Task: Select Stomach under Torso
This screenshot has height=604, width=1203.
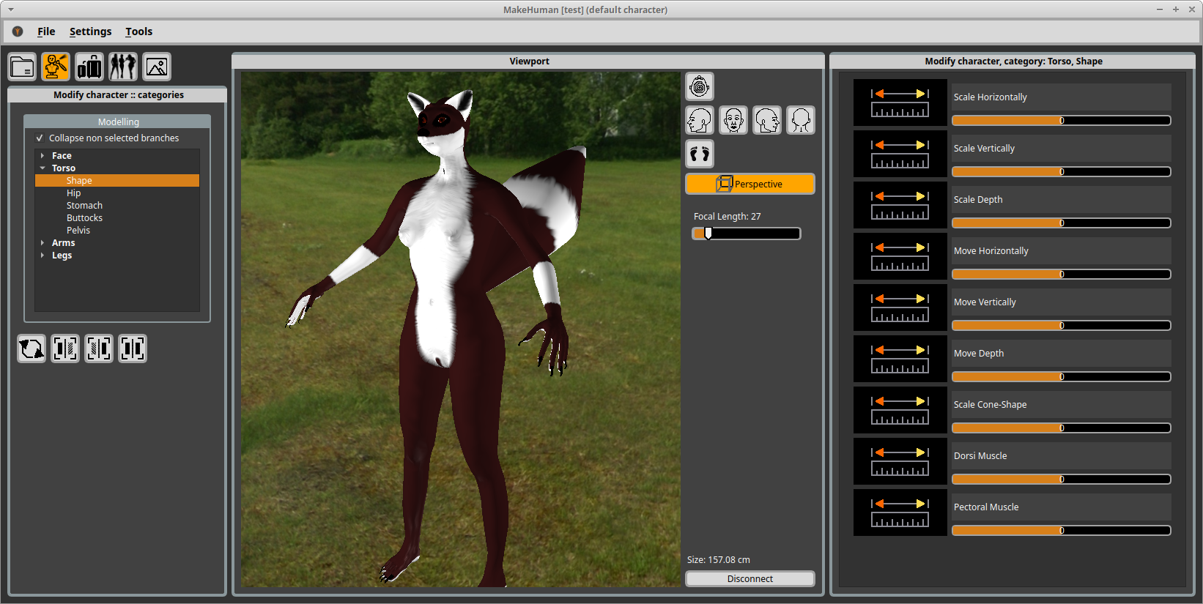Action: 84,206
